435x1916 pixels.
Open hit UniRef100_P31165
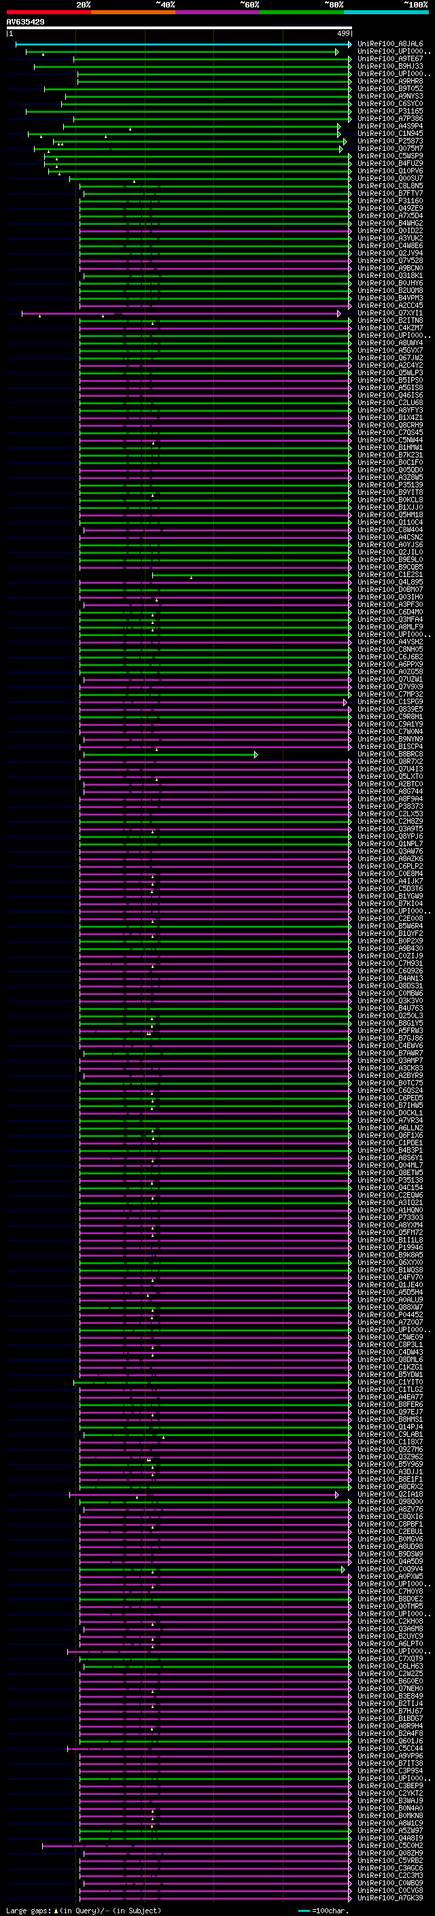390,111
